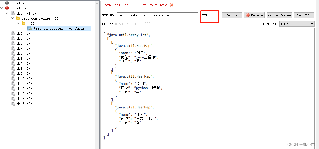319x149 pixels.
Task: Click the db5 database icon
Action: (13, 53)
